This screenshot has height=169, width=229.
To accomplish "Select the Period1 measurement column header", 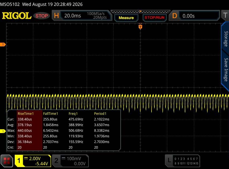I will (x=100, y=114).
